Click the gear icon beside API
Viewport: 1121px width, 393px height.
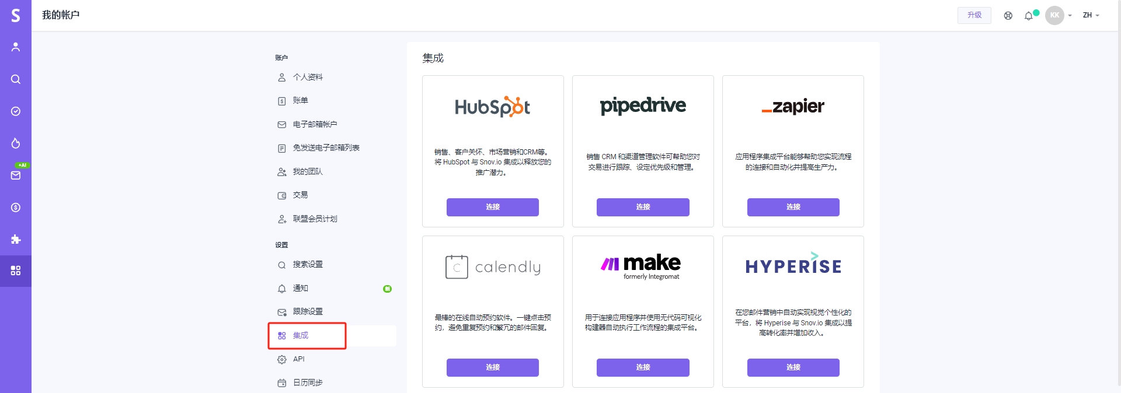281,359
